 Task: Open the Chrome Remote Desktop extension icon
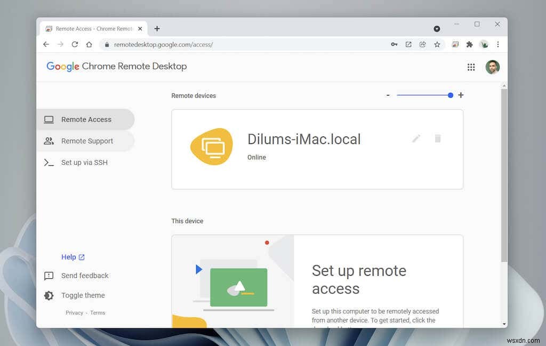[455, 44]
